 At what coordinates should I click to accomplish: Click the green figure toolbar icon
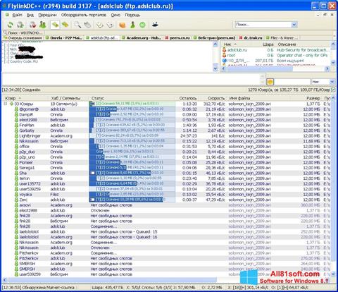point(132,25)
